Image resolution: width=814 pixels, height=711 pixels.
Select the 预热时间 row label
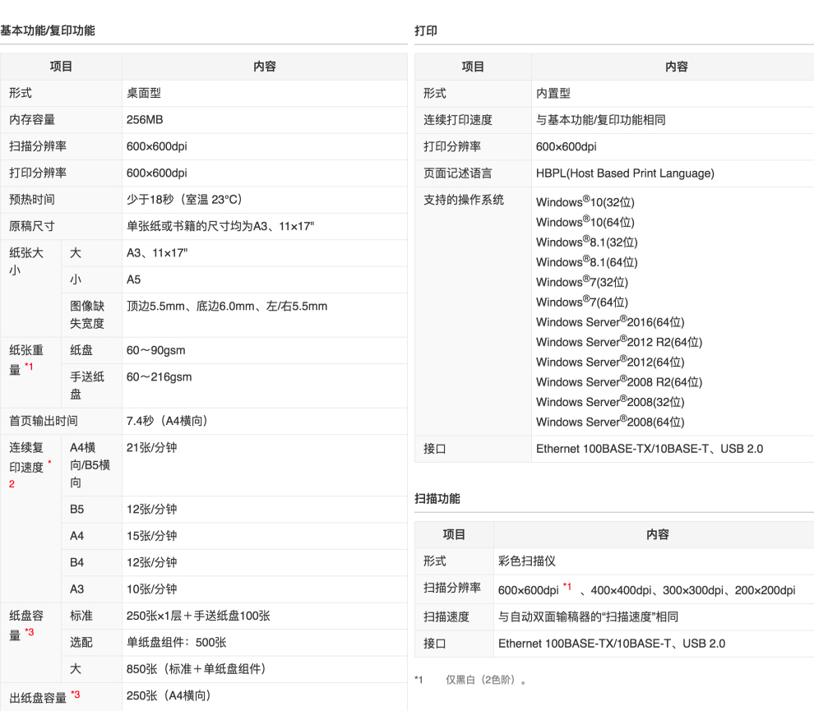click(x=32, y=200)
